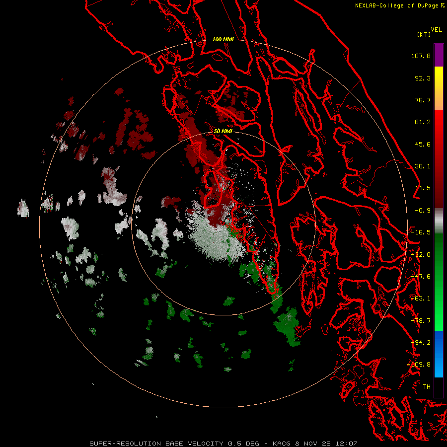Click the 107.8 value on velocity scale
The height and width of the screenshot is (447, 447).
coord(421,56)
